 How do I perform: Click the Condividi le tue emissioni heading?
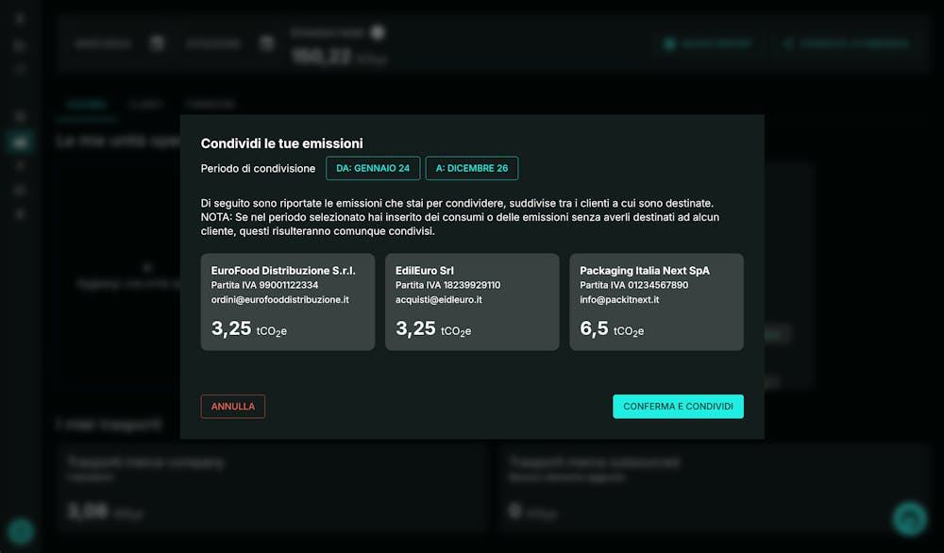tap(281, 143)
